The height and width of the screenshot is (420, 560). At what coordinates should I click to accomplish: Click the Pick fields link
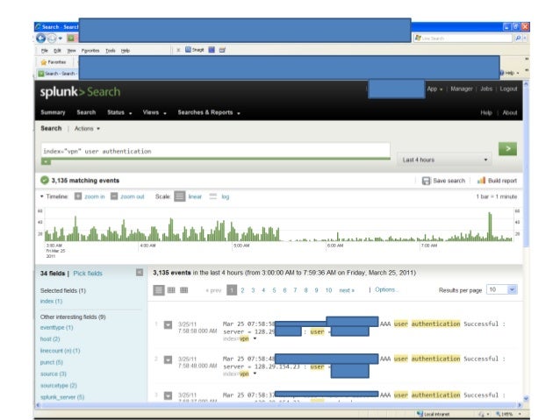coord(88,274)
